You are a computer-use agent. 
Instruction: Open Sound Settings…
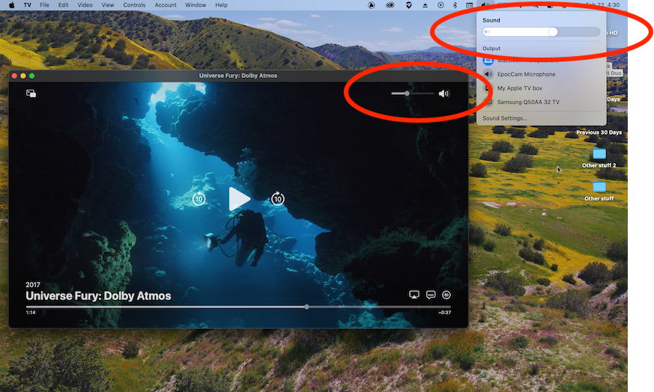(x=505, y=118)
